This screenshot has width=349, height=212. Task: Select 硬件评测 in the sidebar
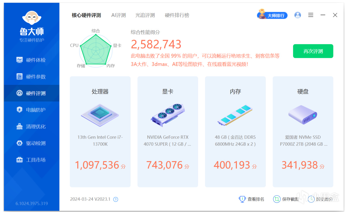click(x=32, y=93)
